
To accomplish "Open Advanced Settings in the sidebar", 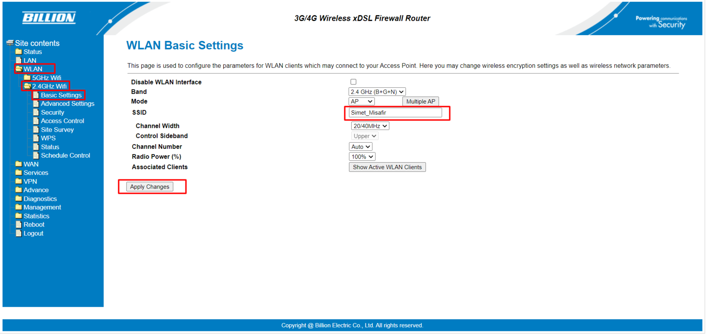I will coord(68,104).
